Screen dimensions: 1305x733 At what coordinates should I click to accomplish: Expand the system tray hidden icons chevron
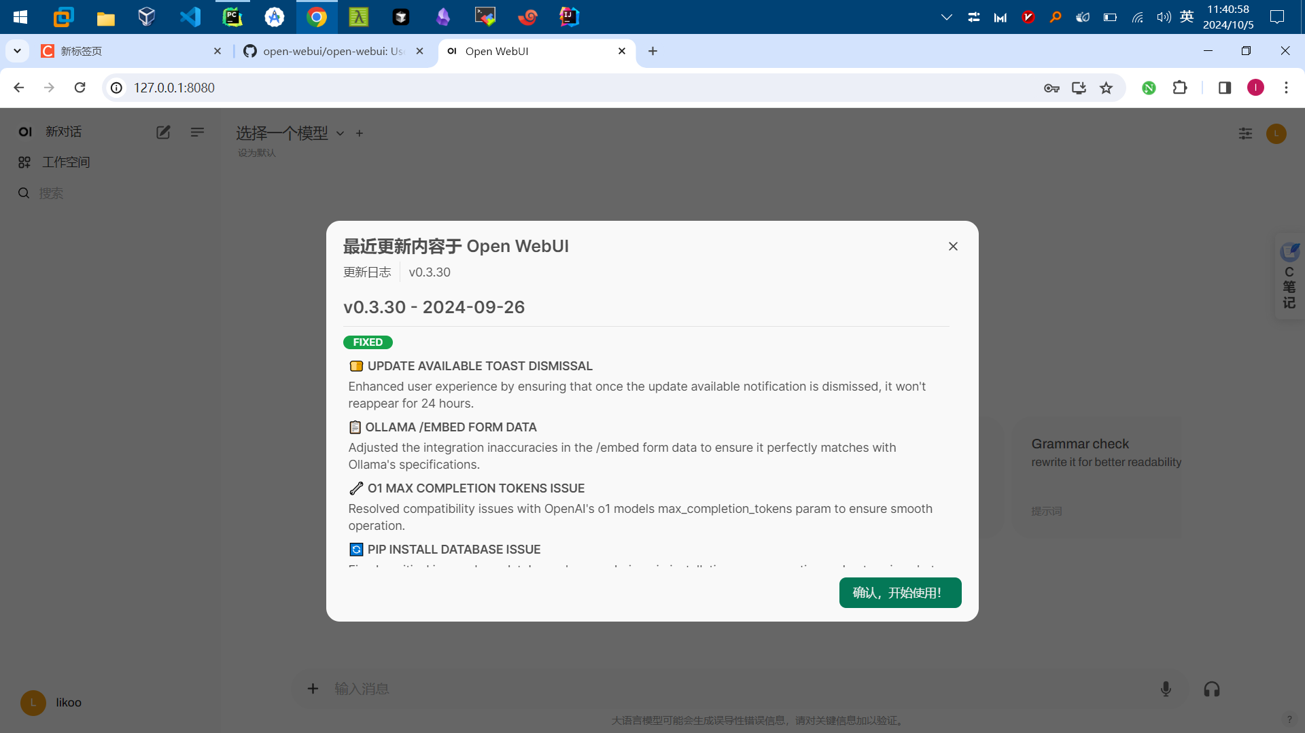pyautogui.click(x=946, y=17)
